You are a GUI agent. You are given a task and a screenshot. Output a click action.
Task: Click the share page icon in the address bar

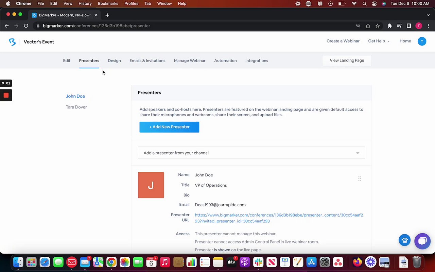(x=368, y=26)
